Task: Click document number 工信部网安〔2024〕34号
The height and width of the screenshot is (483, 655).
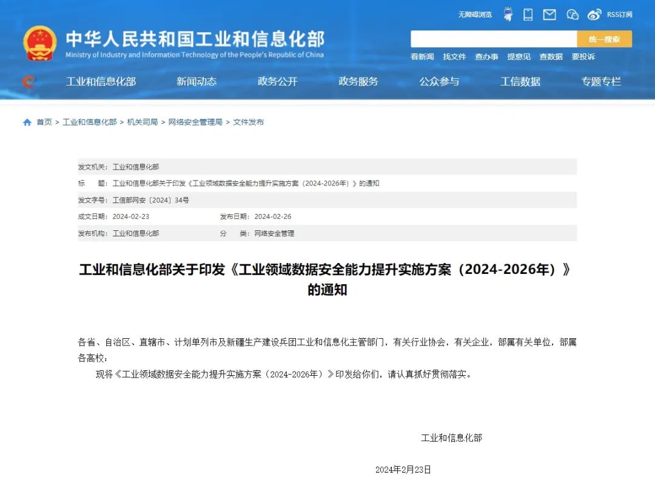Action: pyautogui.click(x=151, y=200)
